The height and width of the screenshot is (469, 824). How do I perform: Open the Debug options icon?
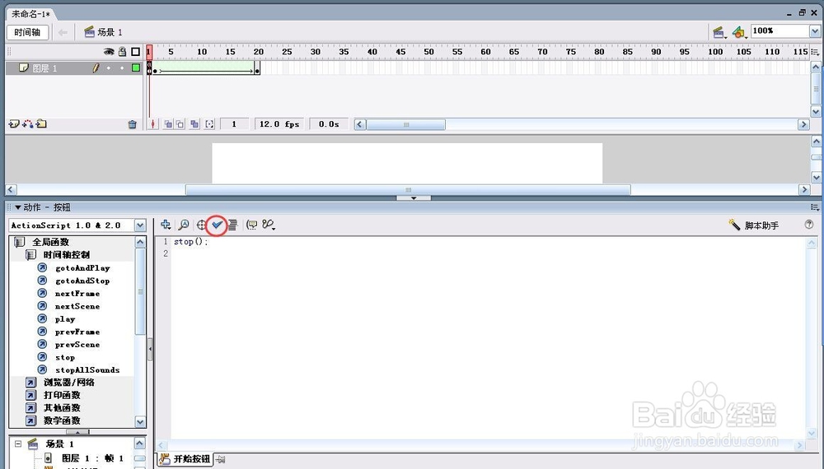pos(269,225)
